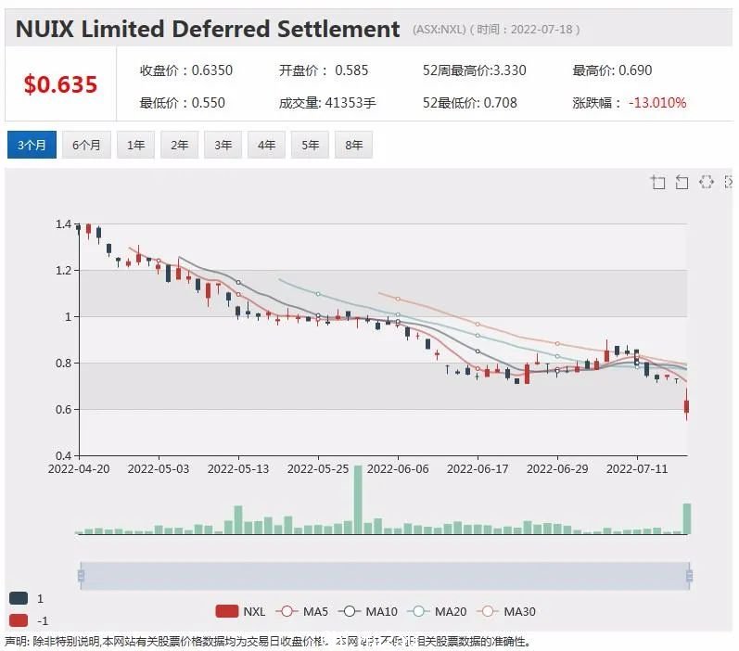Screen dimensions: 739x651
Task: Click the 2022-05-25 axis date label
Action: 318,468
